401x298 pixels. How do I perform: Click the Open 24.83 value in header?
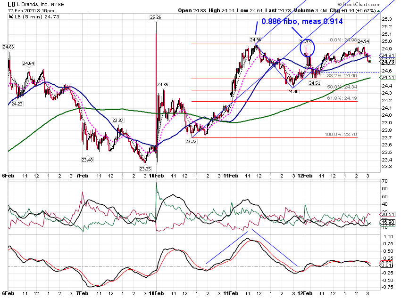[x=192, y=10]
